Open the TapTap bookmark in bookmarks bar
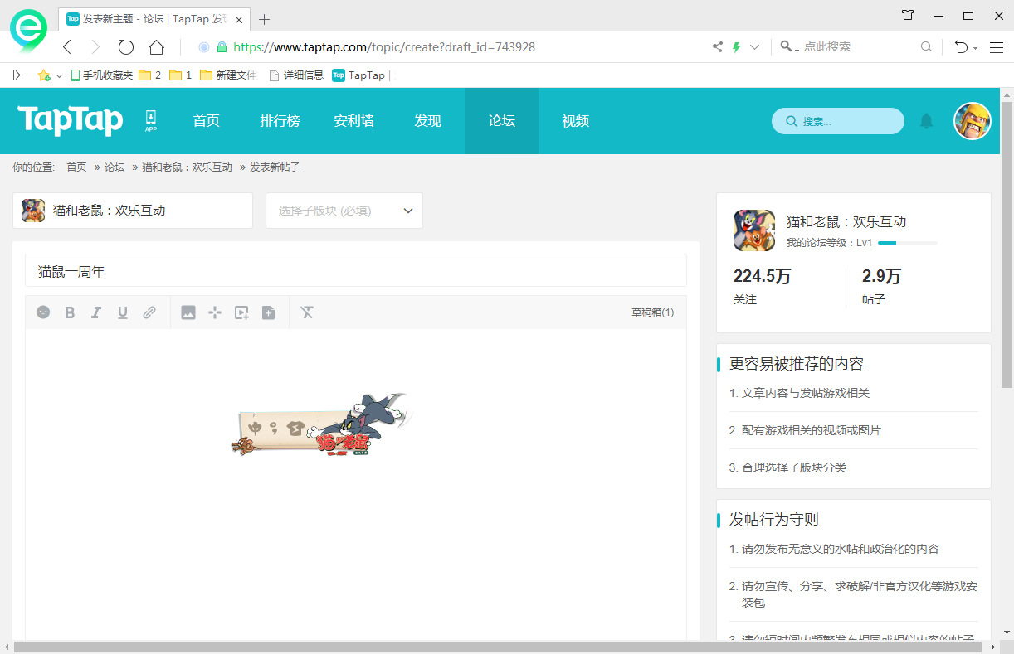This screenshot has width=1014, height=654. pyautogui.click(x=358, y=75)
